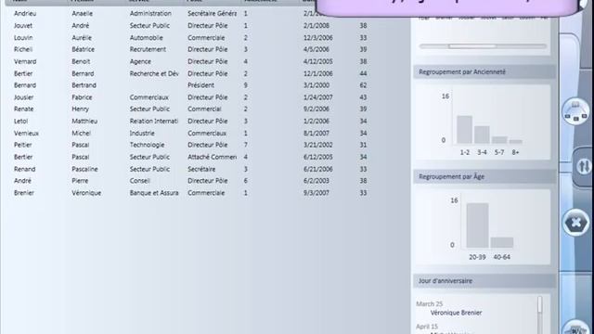
Task: Click the 'Attaché Commer' position cell
Action: pyautogui.click(x=213, y=157)
